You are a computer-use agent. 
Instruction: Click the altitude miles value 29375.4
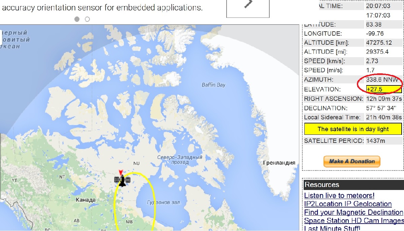point(377,52)
